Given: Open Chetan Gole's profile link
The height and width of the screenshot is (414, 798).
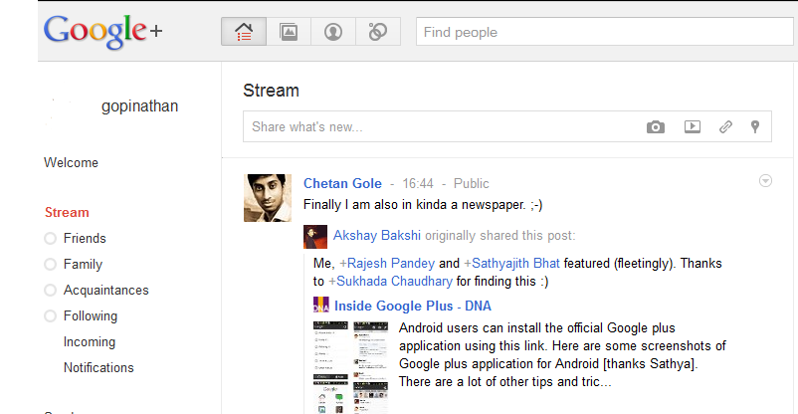Looking at the screenshot, I should click(341, 184).
